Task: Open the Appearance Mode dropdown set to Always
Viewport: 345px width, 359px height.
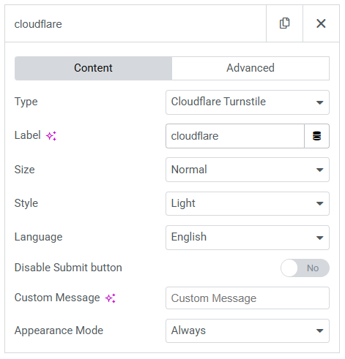Action: click(x=248, y=330)
